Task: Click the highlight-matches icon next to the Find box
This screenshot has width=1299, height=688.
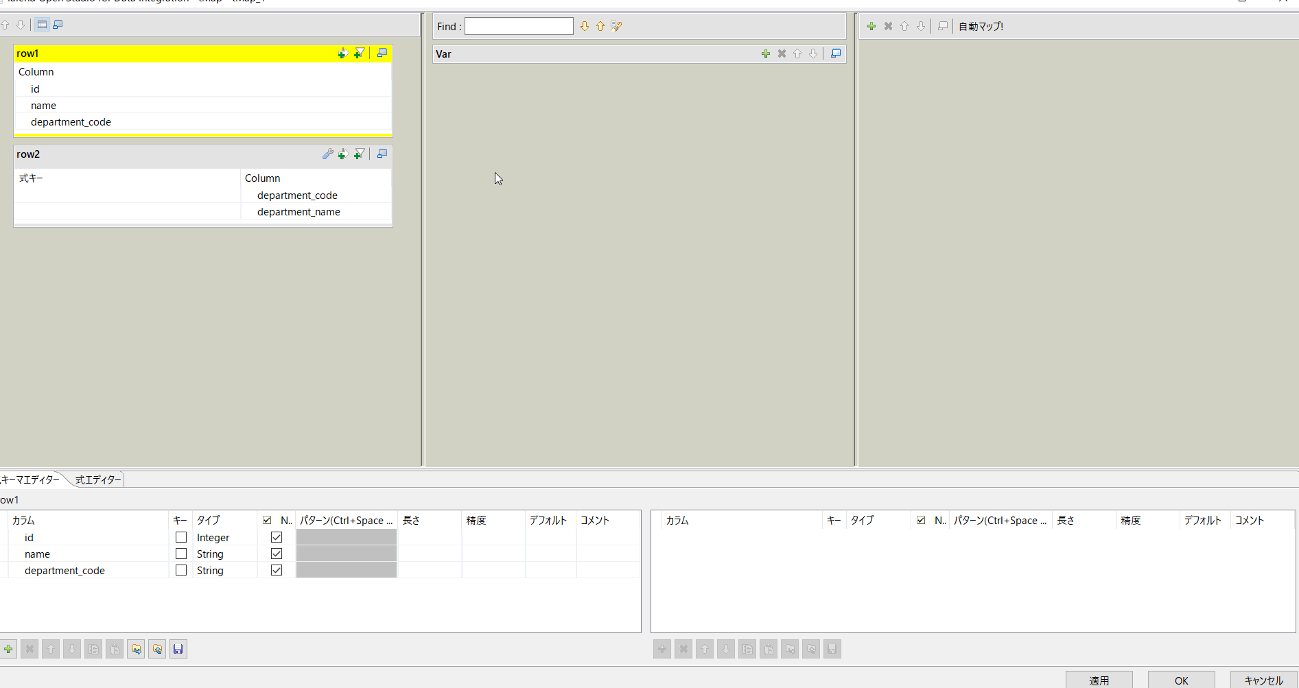Action: (616, 26)
